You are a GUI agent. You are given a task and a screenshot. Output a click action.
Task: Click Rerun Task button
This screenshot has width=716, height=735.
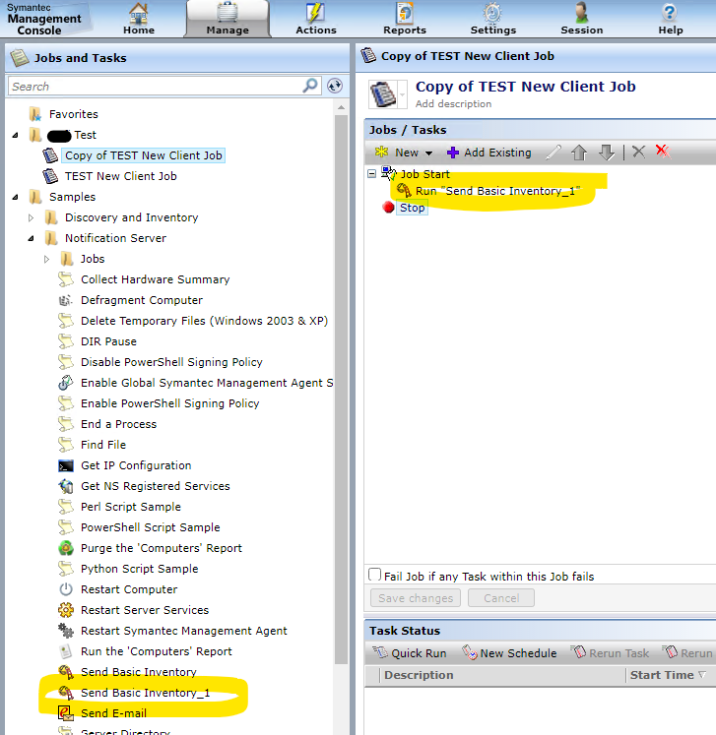click(610, 653)
